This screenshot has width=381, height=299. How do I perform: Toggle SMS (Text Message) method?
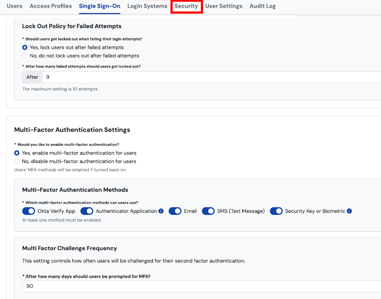coord(208,211)
